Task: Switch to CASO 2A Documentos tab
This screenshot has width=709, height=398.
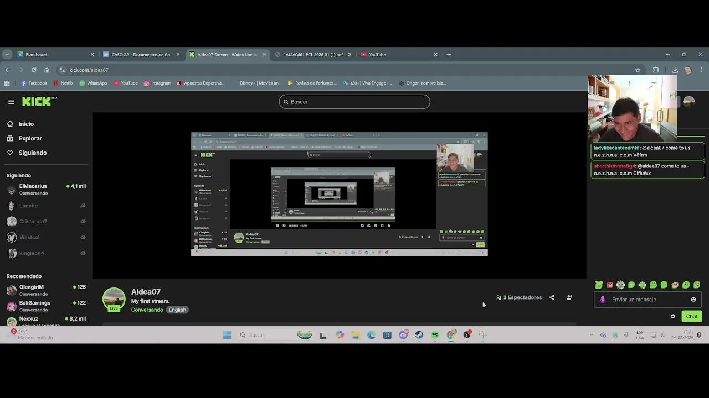Action: [x=141, y=54]
